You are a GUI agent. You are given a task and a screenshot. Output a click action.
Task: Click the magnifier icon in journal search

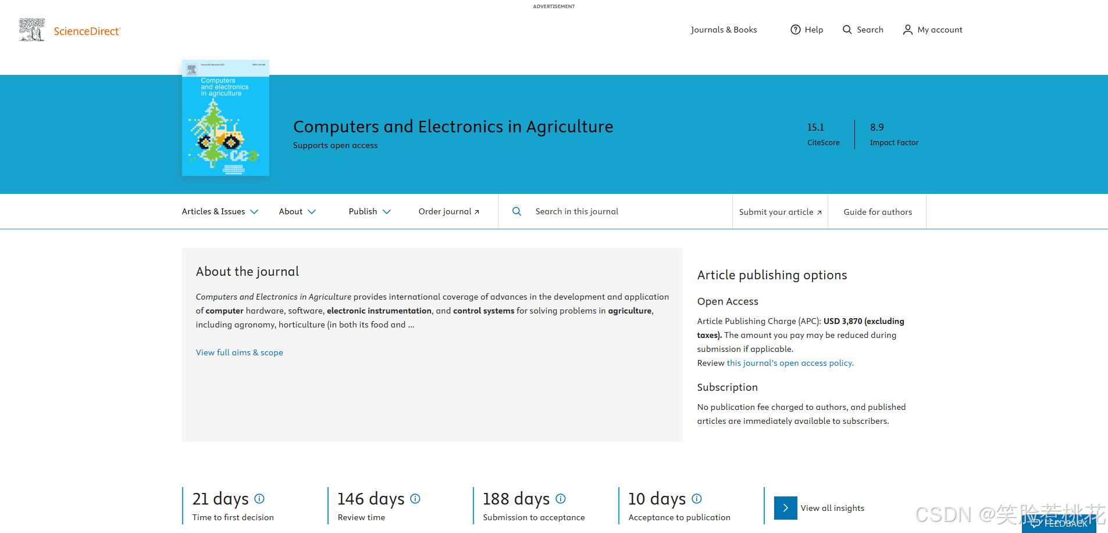click(516, 211)
